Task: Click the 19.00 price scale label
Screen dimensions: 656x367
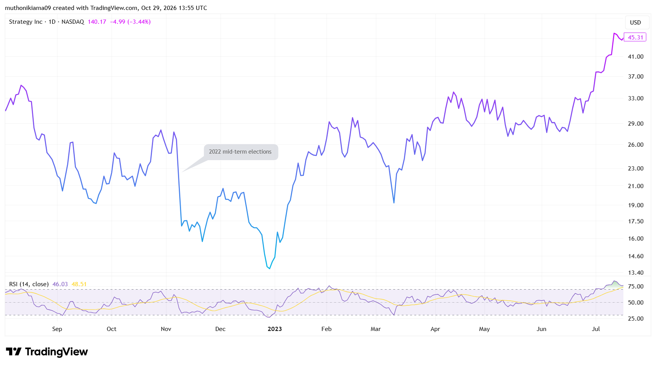Action: 636,205
